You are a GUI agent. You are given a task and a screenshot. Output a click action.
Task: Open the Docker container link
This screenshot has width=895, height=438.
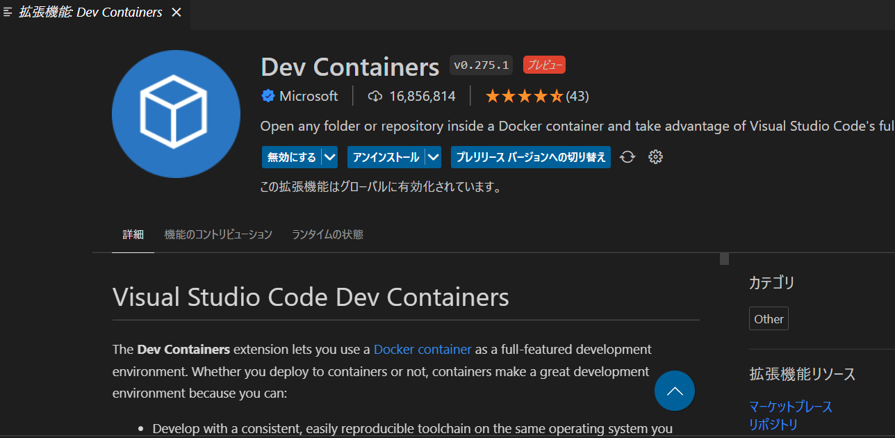422,349
